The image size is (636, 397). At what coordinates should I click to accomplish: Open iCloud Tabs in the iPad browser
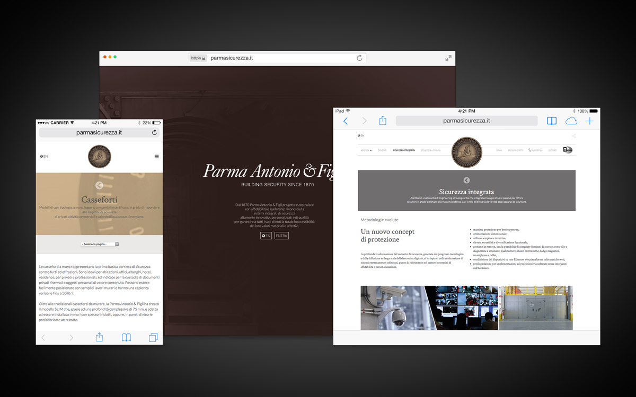[x=571, y=121]
